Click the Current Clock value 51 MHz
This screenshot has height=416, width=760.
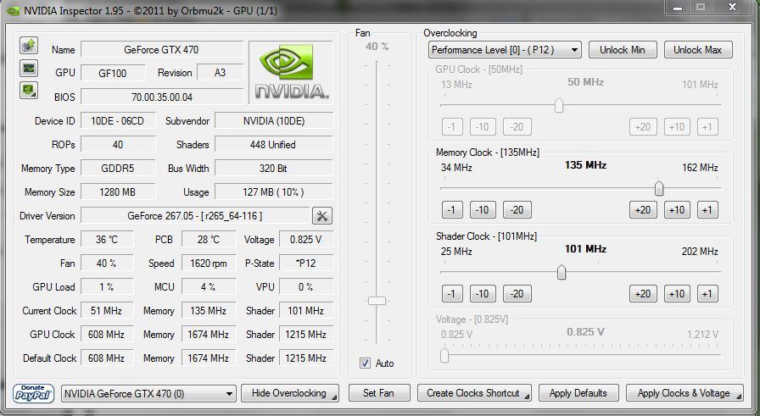click(107, 311)
